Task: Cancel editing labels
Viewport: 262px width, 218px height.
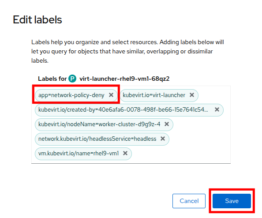Action: point(189,201)
